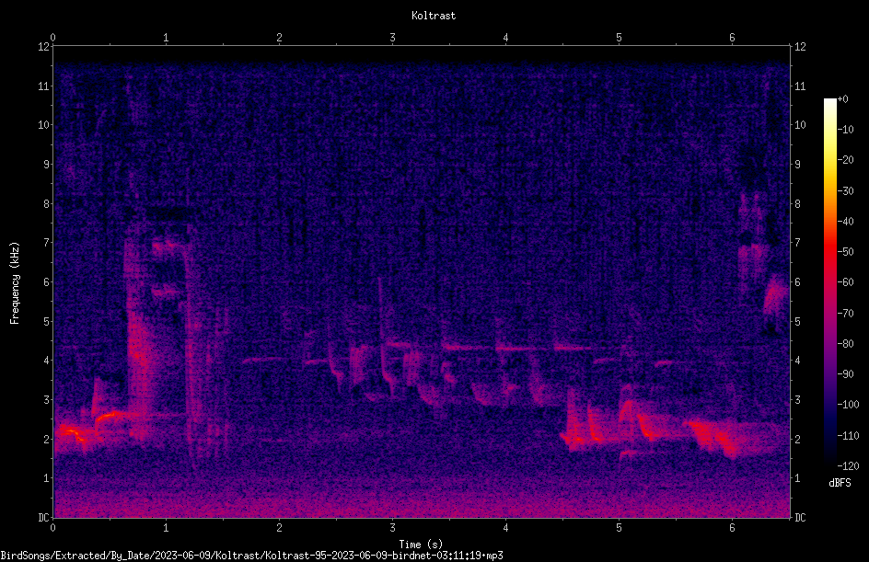Click the "DC" tick on the right frequency axis
The height and width of the screenshot is (562, 869).
(800, 518)
